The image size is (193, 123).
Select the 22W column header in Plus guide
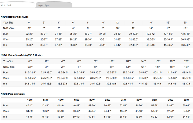tap(107, 100)
